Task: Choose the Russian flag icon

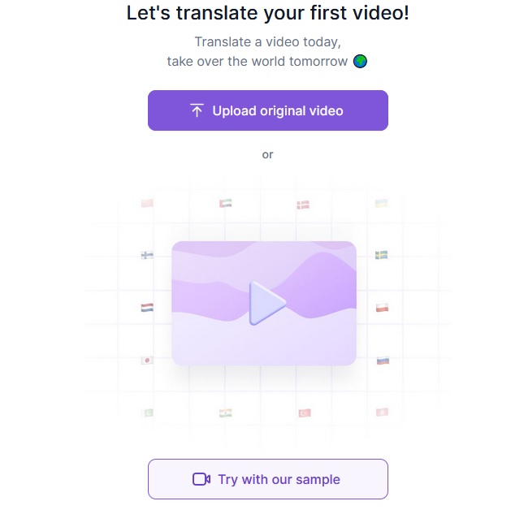Action: click(x=383, y=361)
